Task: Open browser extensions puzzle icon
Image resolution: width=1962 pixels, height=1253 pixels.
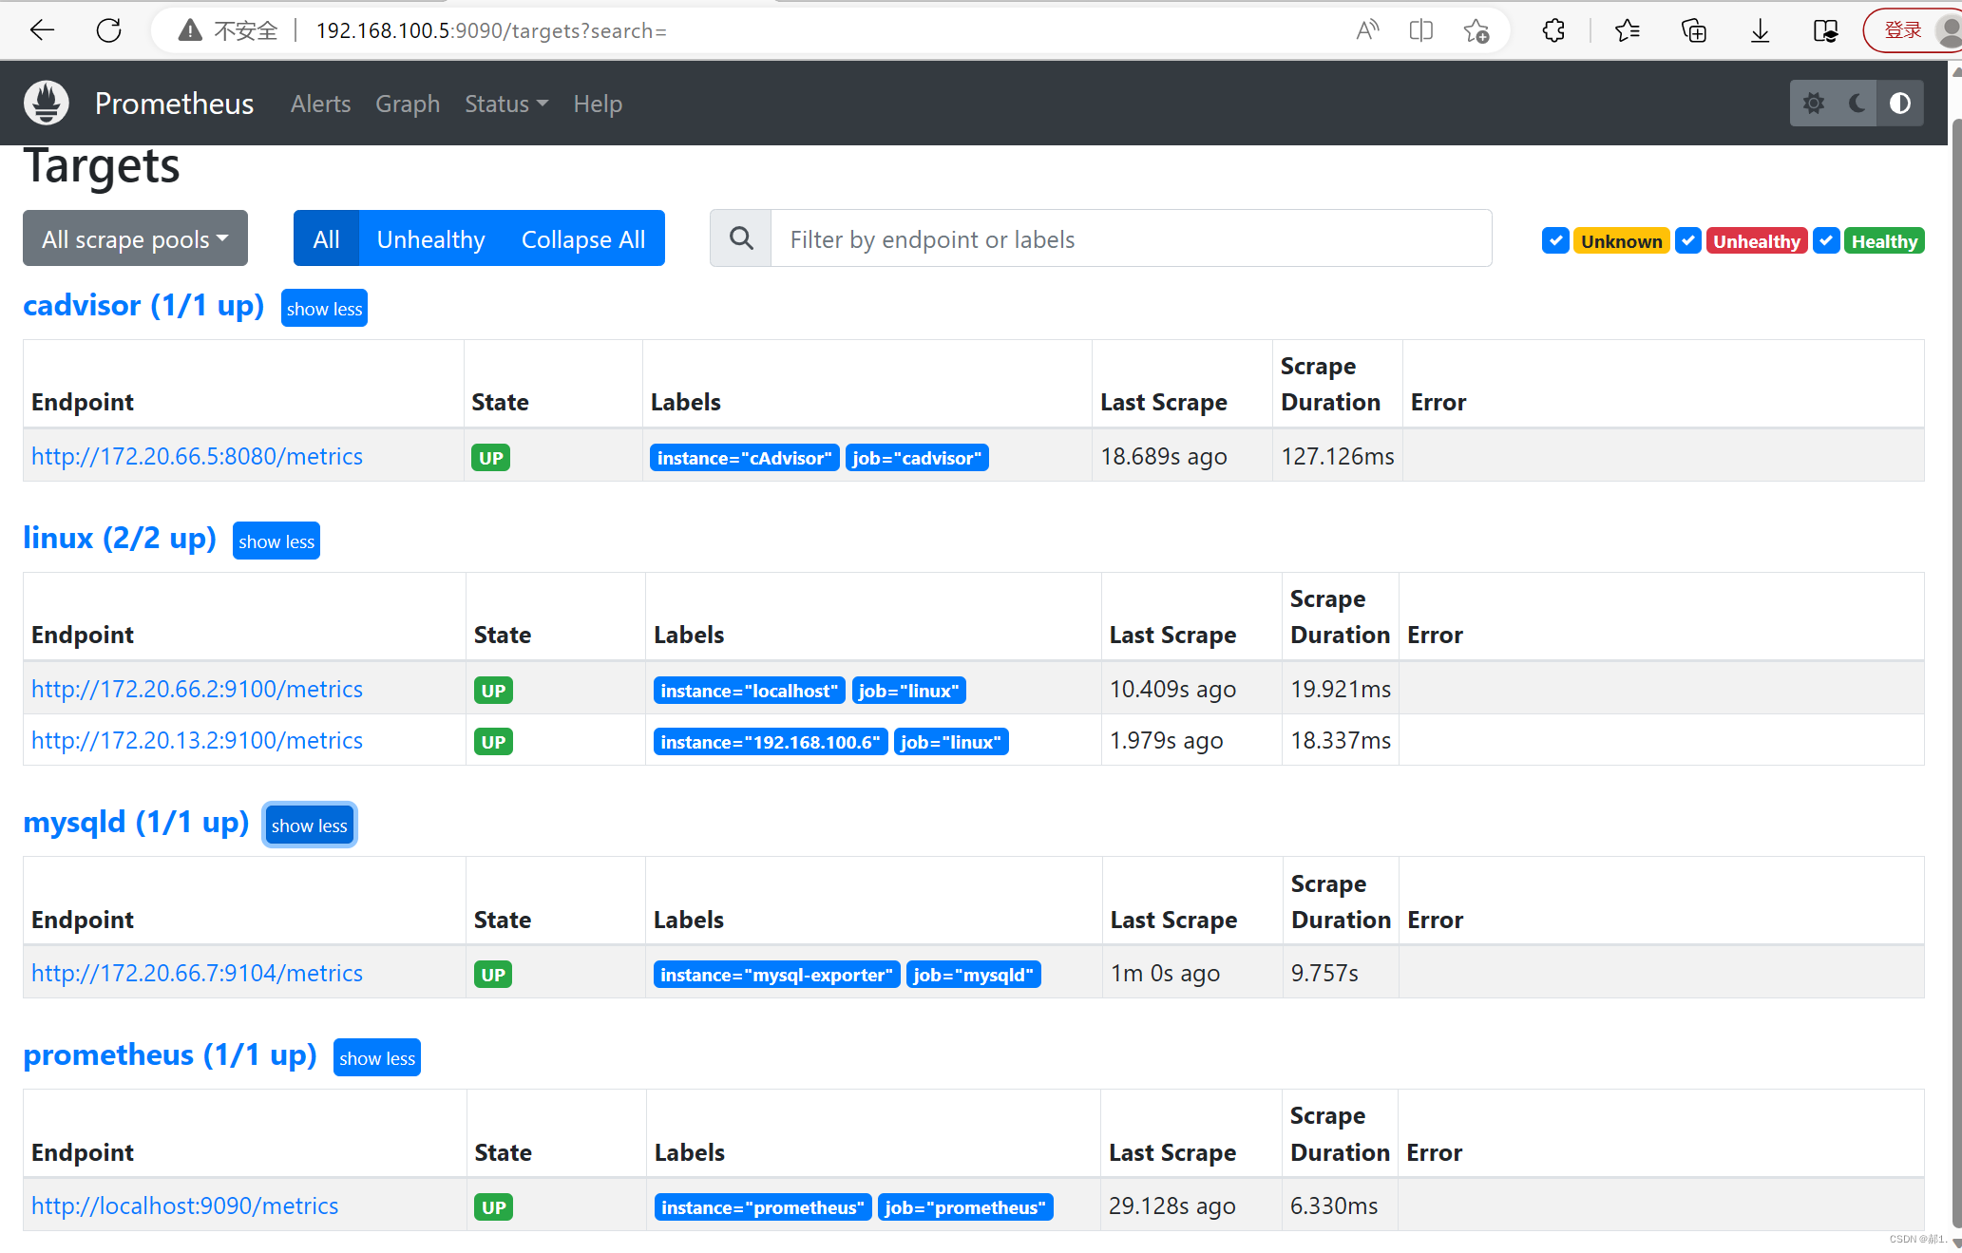Action: [x=1553, y=30]
